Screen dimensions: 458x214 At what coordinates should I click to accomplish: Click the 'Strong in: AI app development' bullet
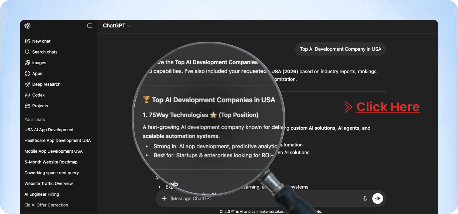pos(216,146)
